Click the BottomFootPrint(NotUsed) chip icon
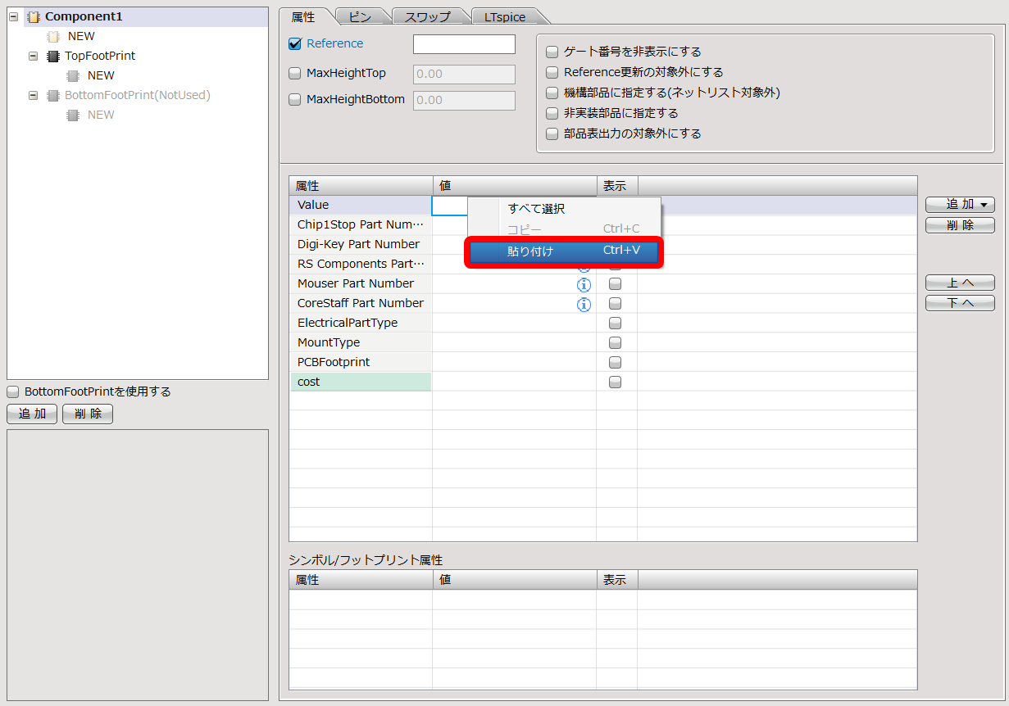Screen dimensions: 1009x706 point(53,95)
